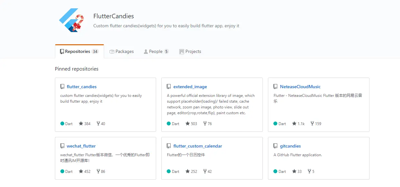The height and width of the screenshot is (187, 400).
Task: Click extended_image fork count of 76
Action: [x=208, y=123]
